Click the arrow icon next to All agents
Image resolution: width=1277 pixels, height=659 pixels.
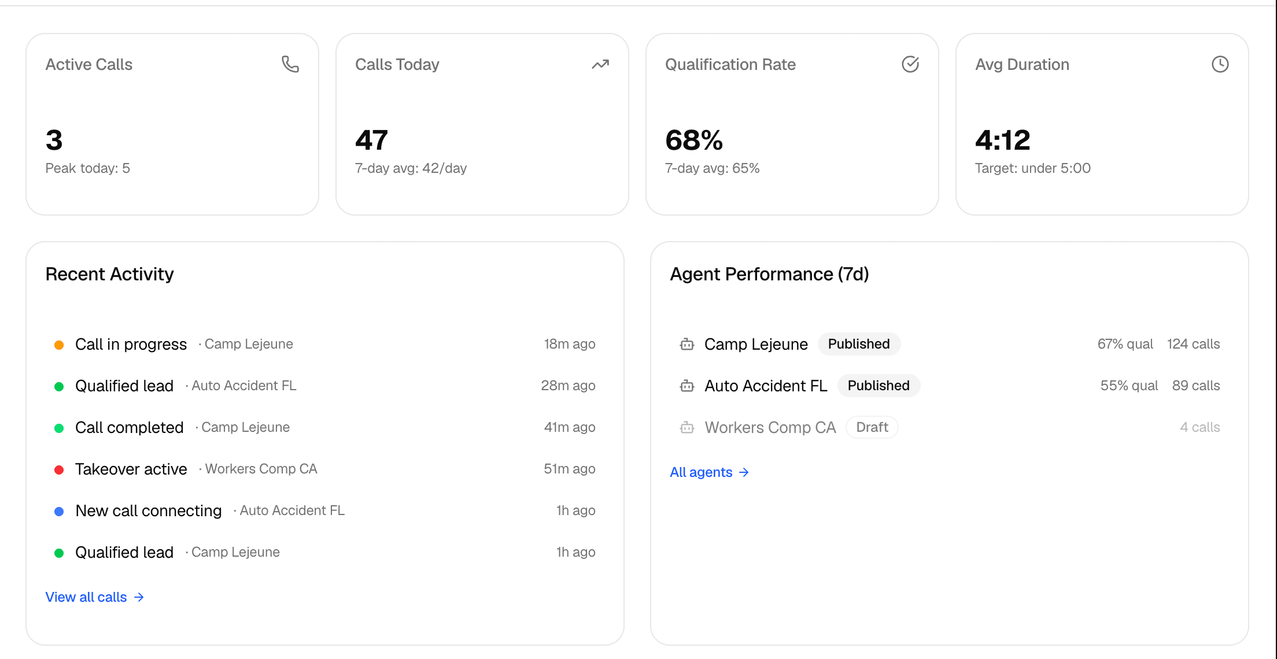click(744, 472)
